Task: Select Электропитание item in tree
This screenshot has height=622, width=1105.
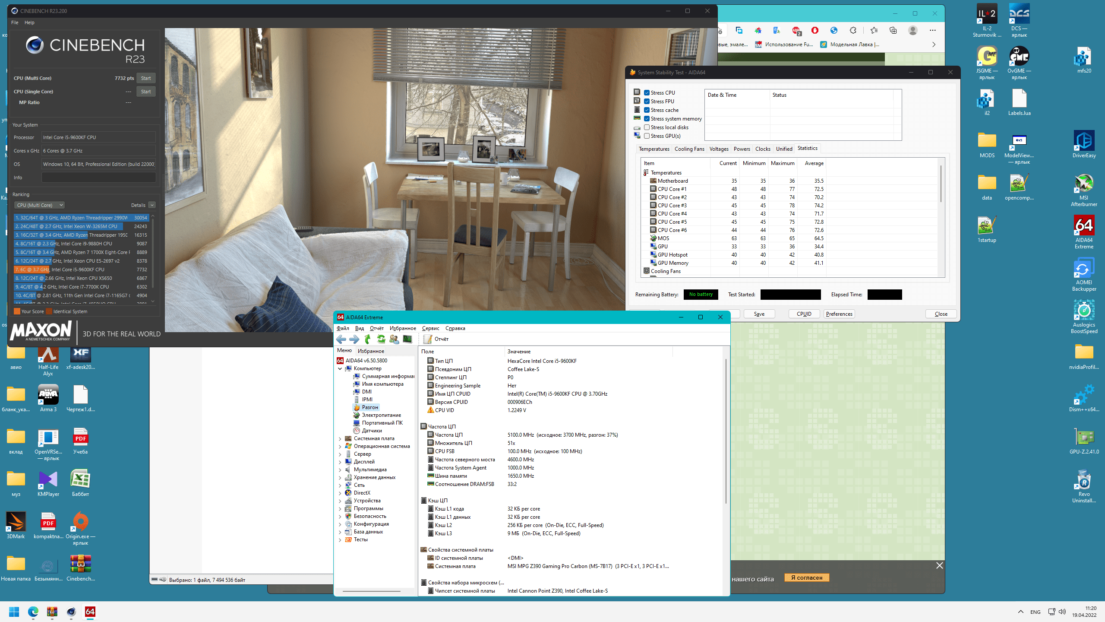Action: [381, 415]
